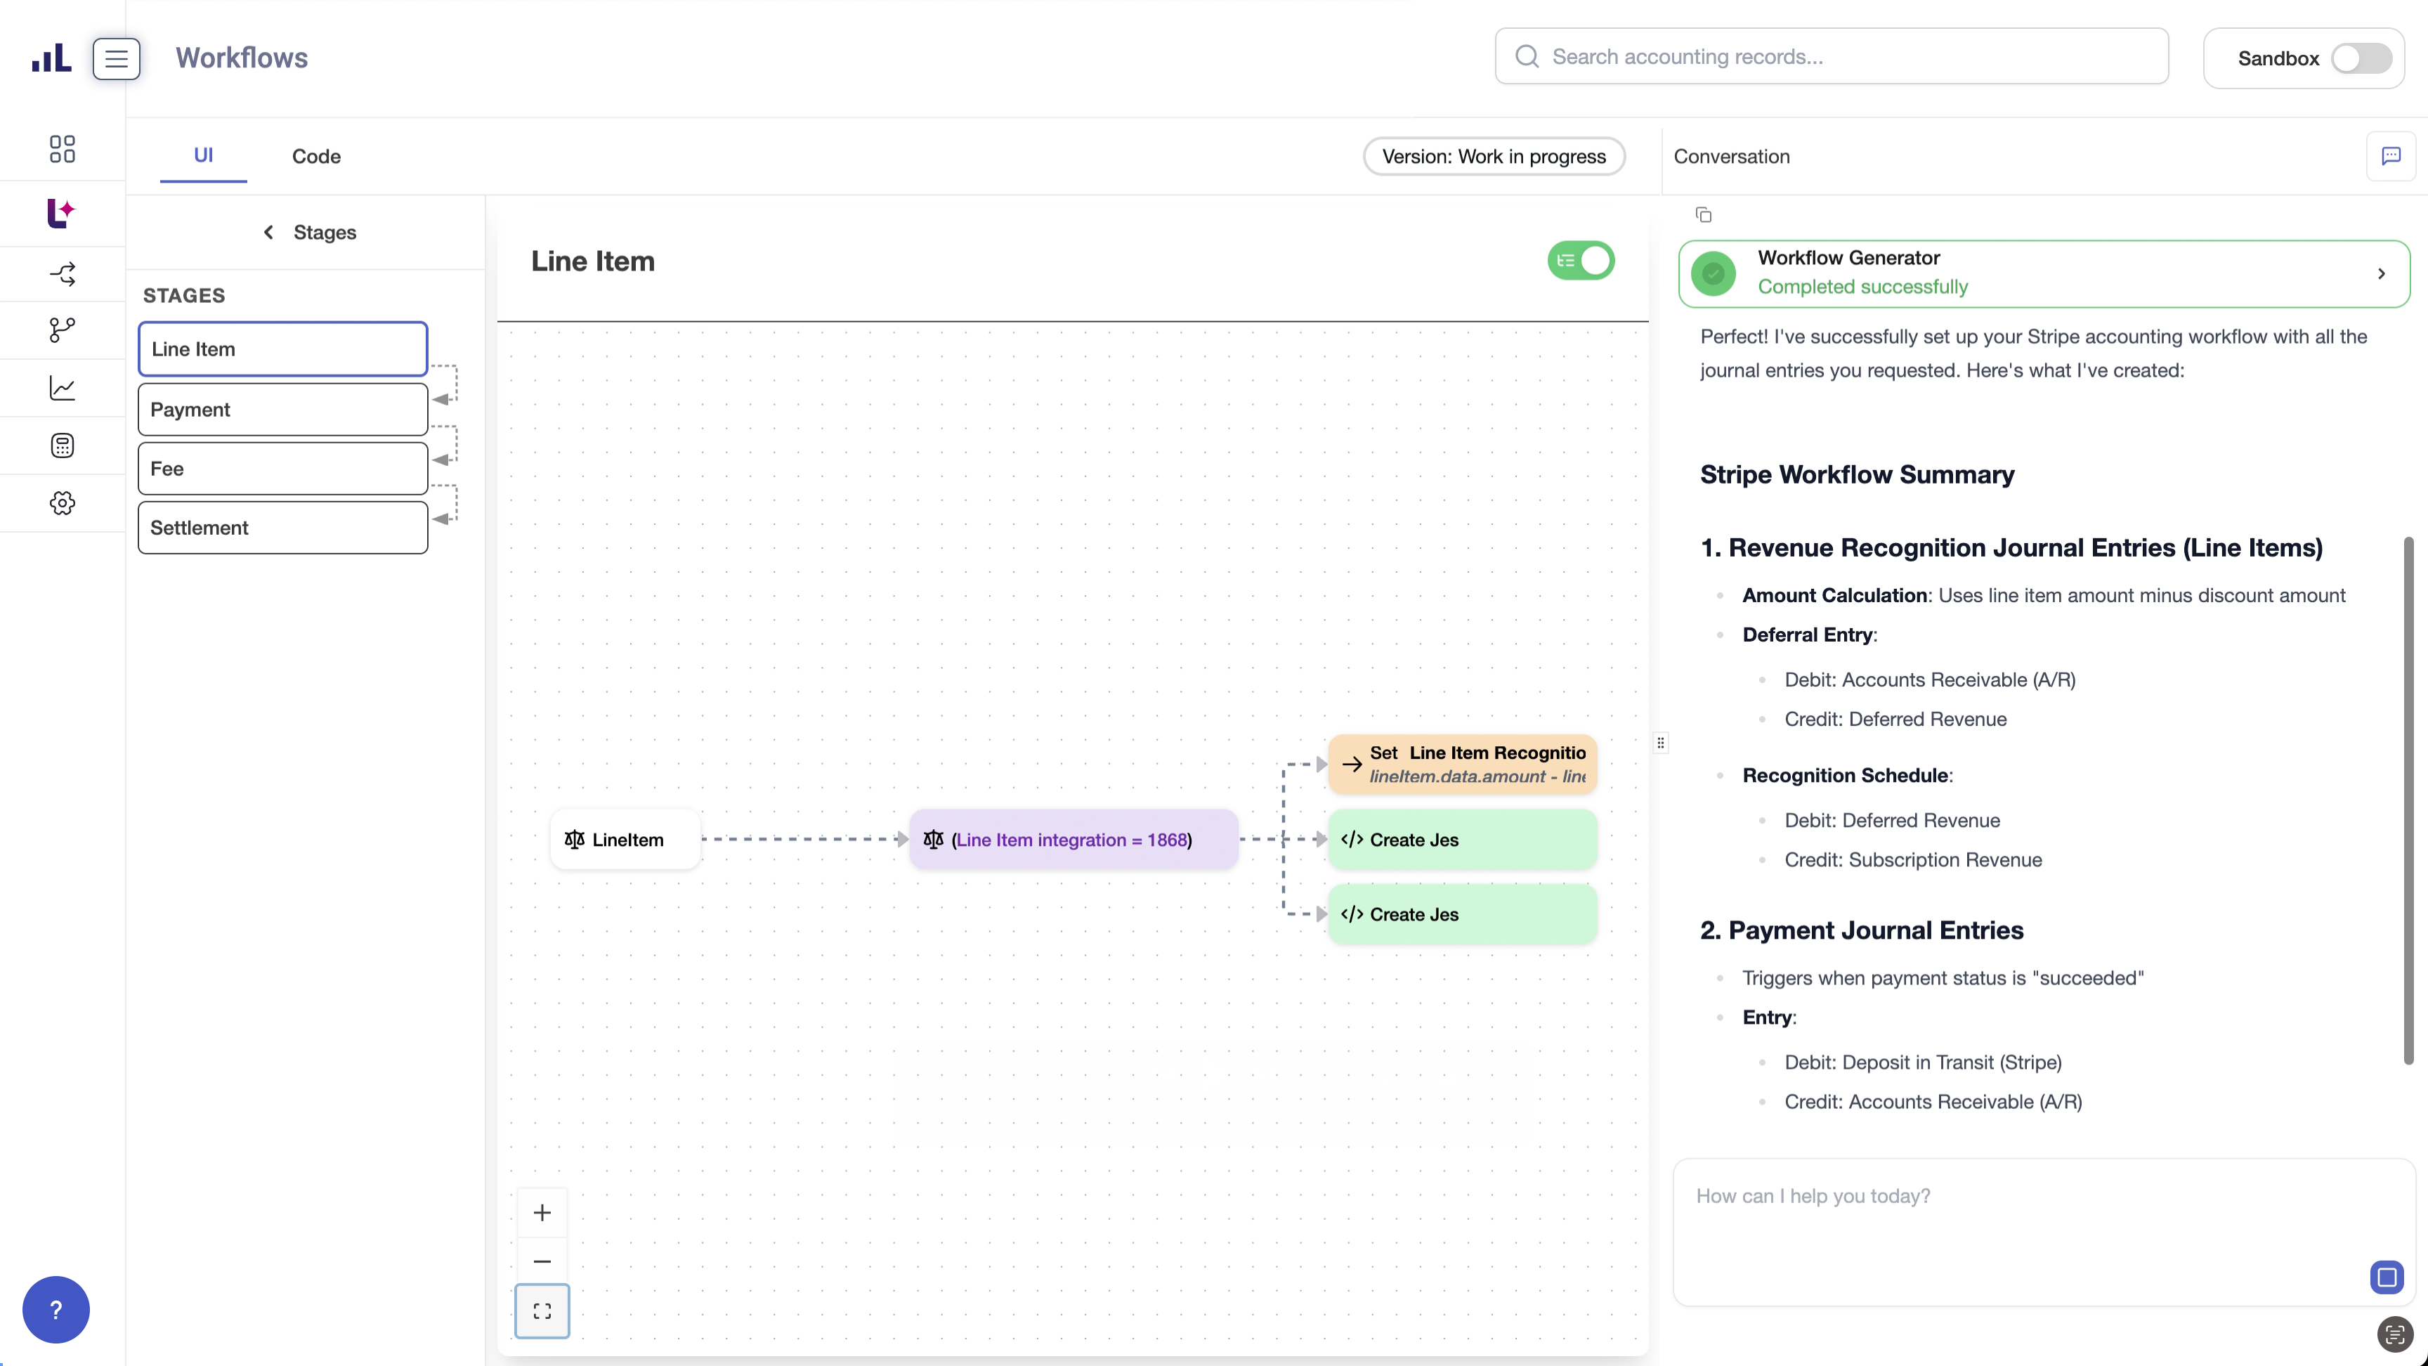Click the conversation panel scrollbar

tap(2408, 801)
